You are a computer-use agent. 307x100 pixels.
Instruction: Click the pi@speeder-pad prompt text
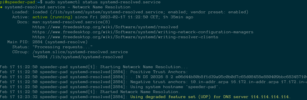coord(16,2)
